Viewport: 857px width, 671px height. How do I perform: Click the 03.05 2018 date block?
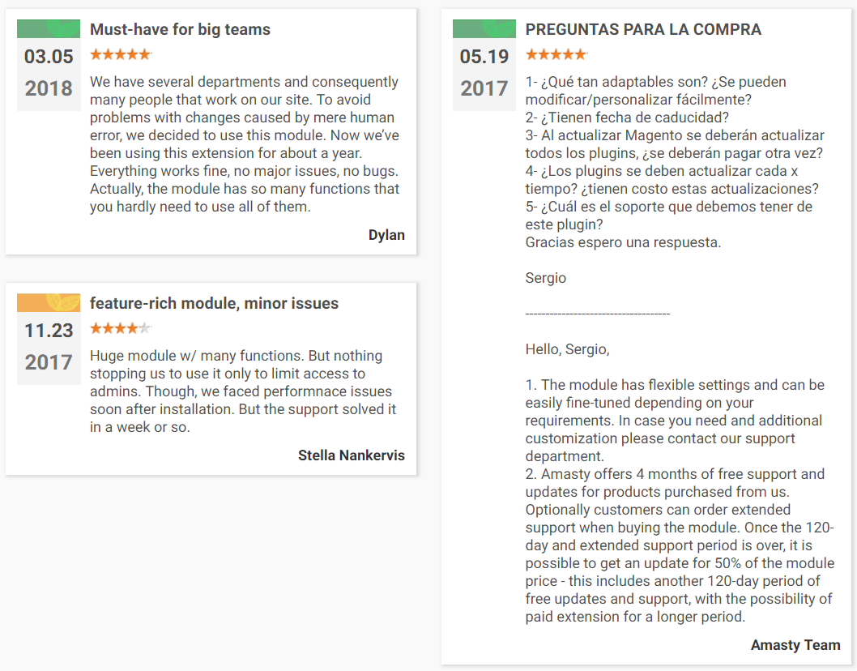[x=49, y=73]
